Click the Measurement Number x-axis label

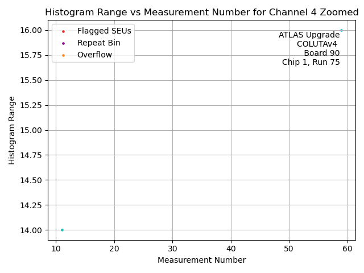point(201,260)
